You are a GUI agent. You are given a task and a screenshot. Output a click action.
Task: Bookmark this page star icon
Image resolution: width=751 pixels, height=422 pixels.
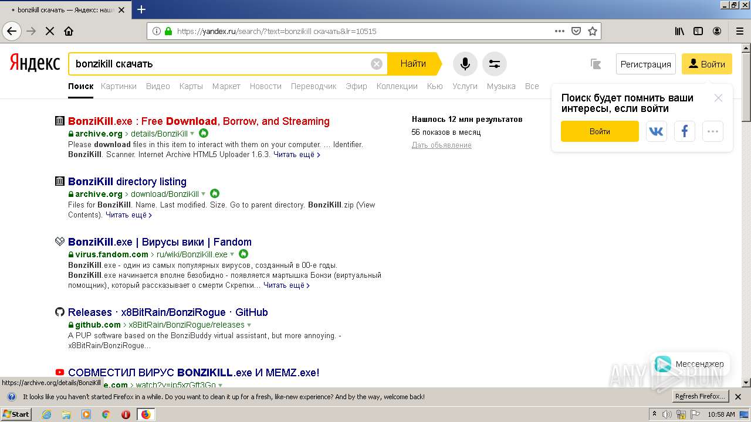coord(593,31)
